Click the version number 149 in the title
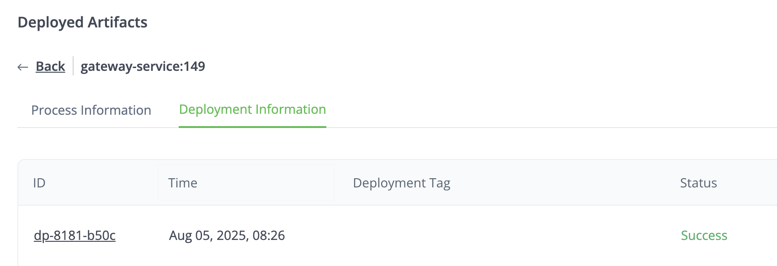Viewport: 777px width, 266px height. (194, 66)
